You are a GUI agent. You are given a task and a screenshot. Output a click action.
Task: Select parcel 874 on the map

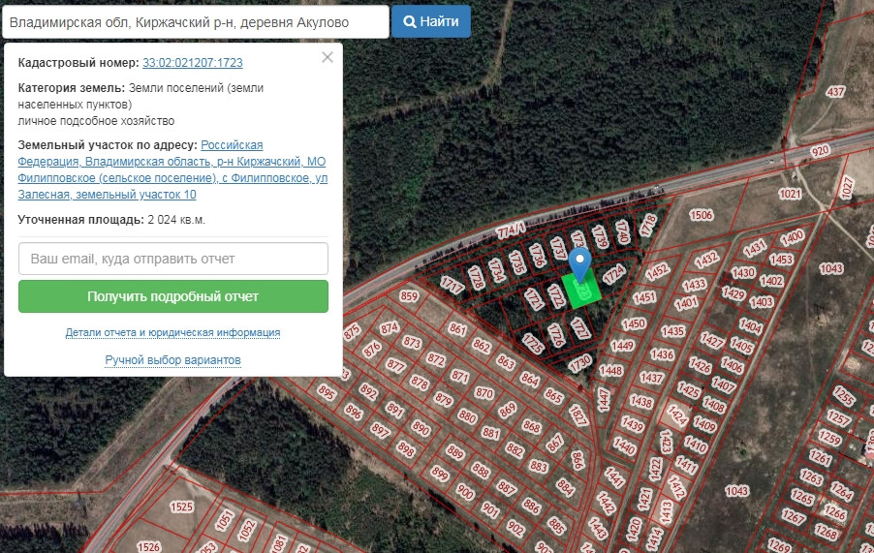[x=390, y=328]
